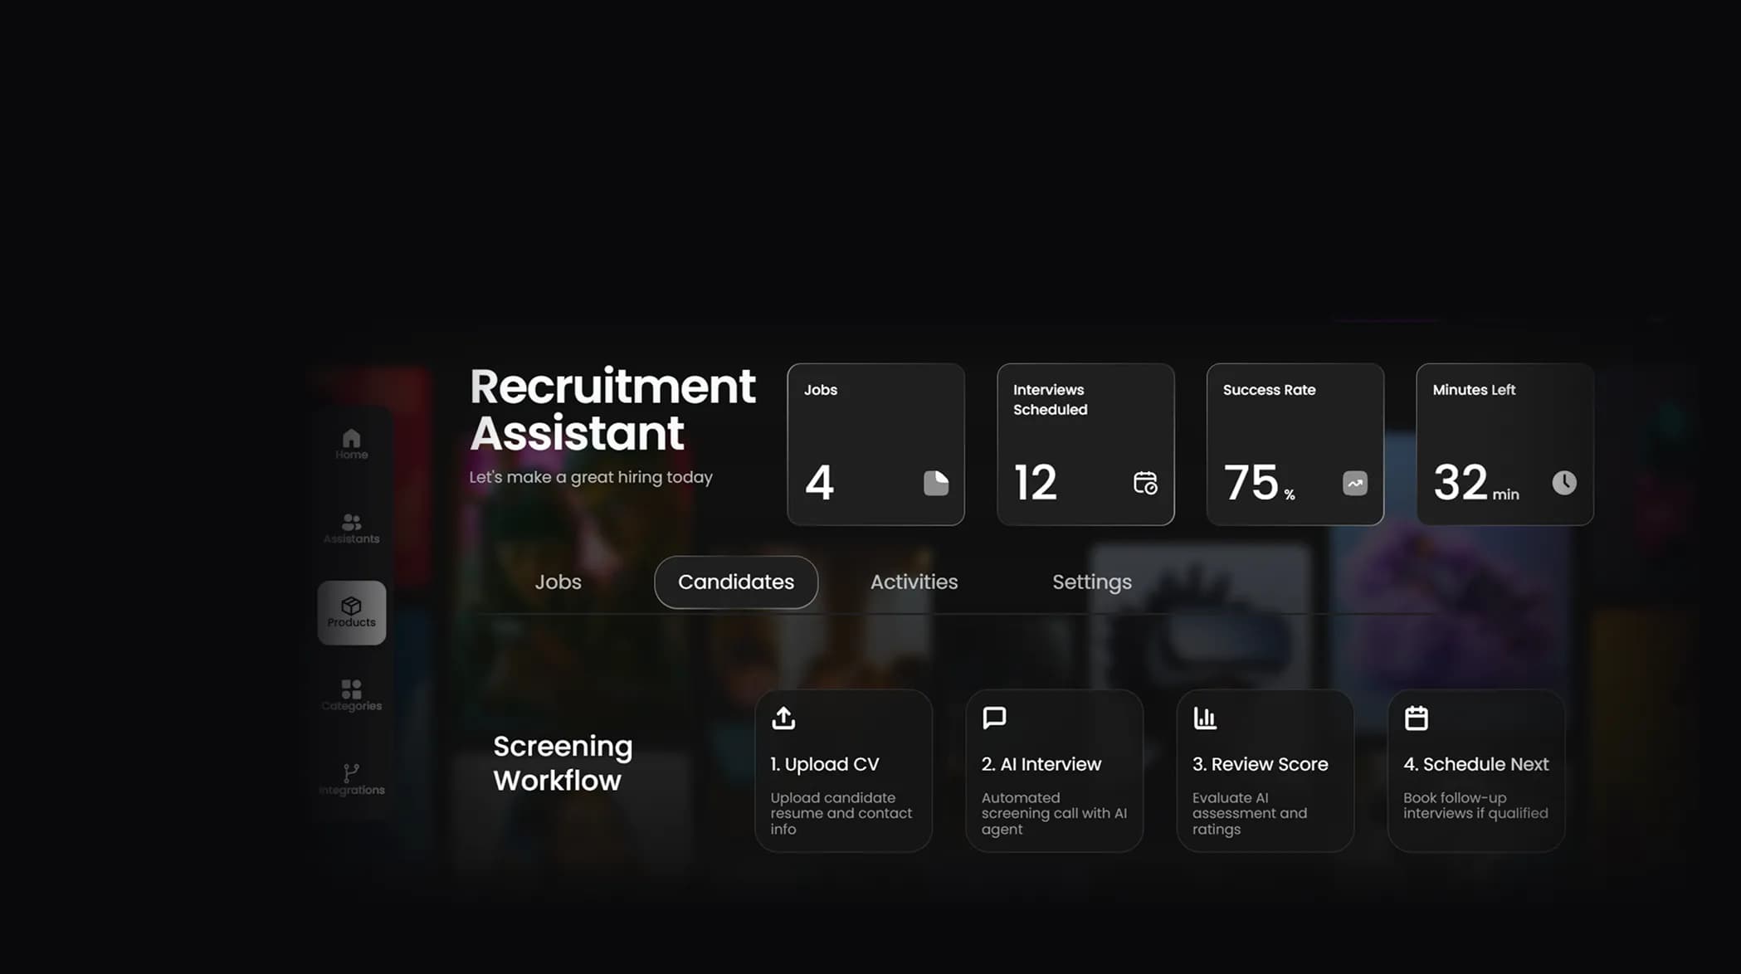Image resolution: width=1741 pixels, height=974 pixels.
Task: Click the upload arrow icon for Upload CV
Action: click(x=783, y=718)
